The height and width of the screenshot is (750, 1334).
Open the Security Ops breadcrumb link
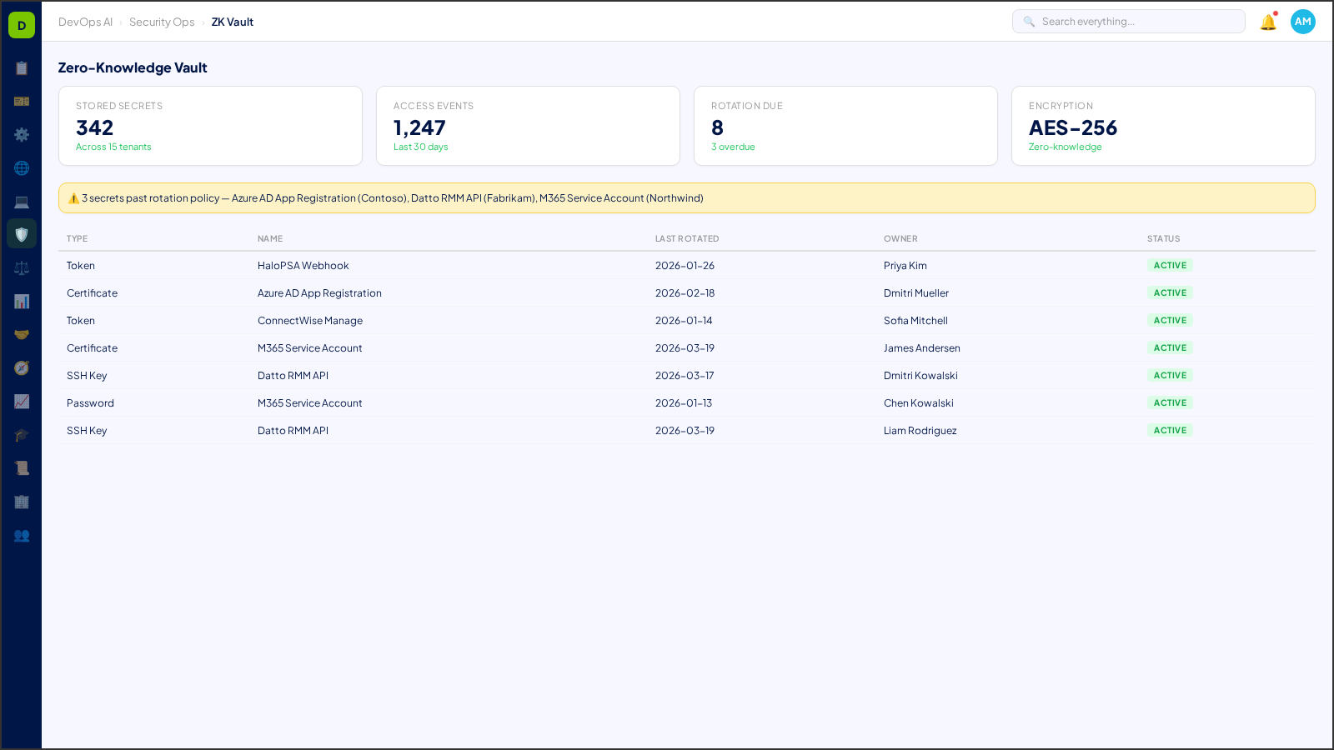click(x=162, y=22)
